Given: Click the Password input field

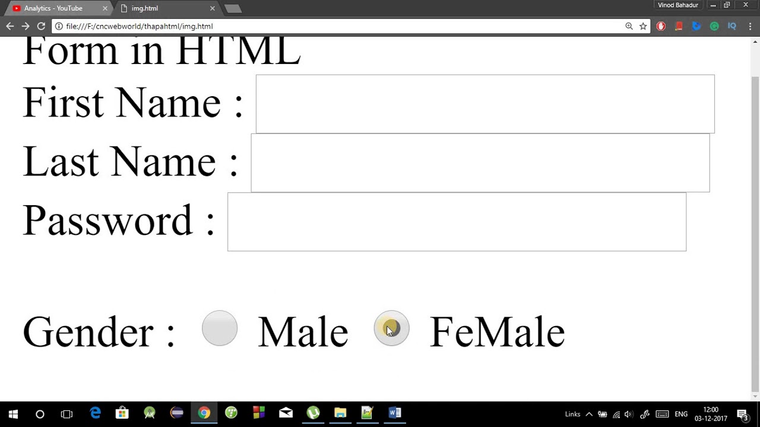Looking at the screenshot, I should pyautogui.click(x=457, y=221).
